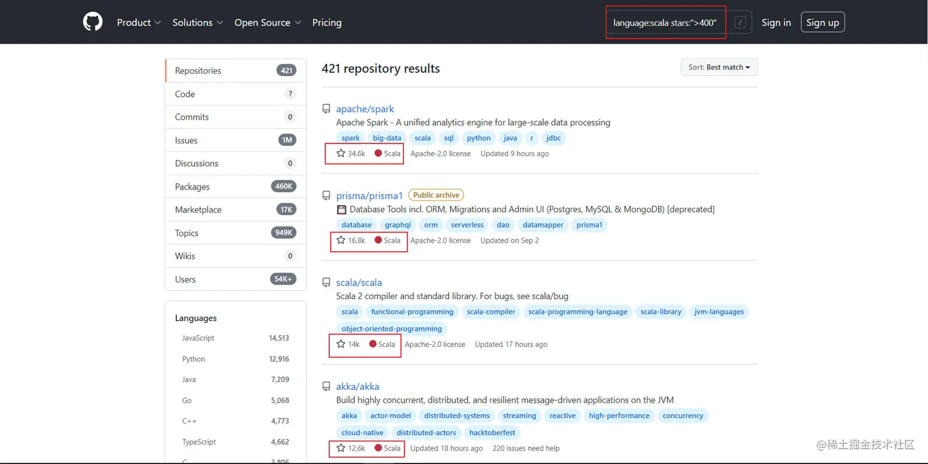Click the star icon for scala/scala
The height and width of the screenshot is (464, 928).
(x=341, y=344)
